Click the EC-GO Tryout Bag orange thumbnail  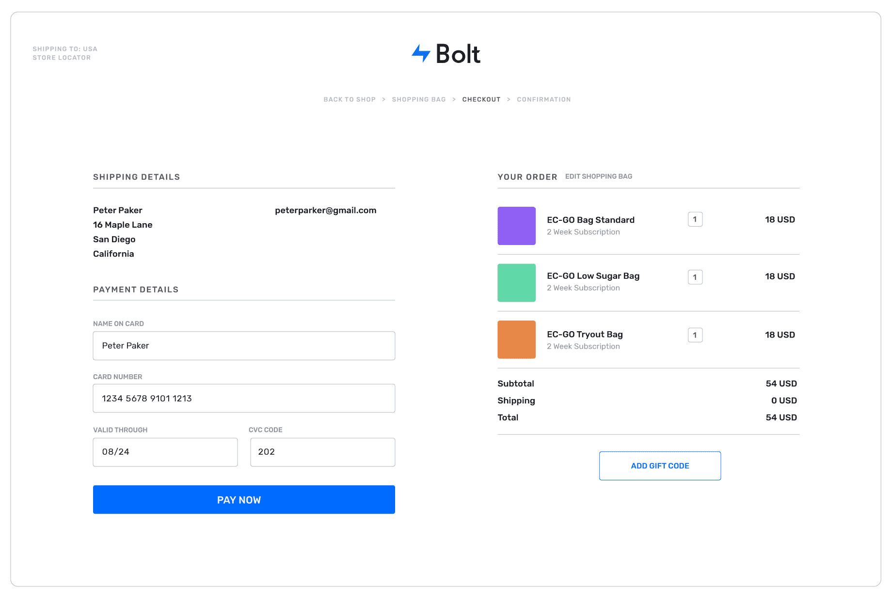tap(516, 339)
